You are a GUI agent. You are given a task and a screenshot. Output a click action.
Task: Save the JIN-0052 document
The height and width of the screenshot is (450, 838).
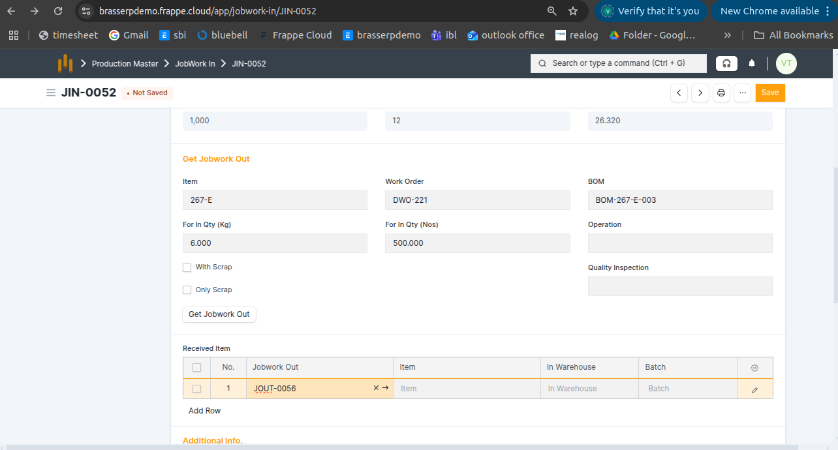click(x=770, y=93)
